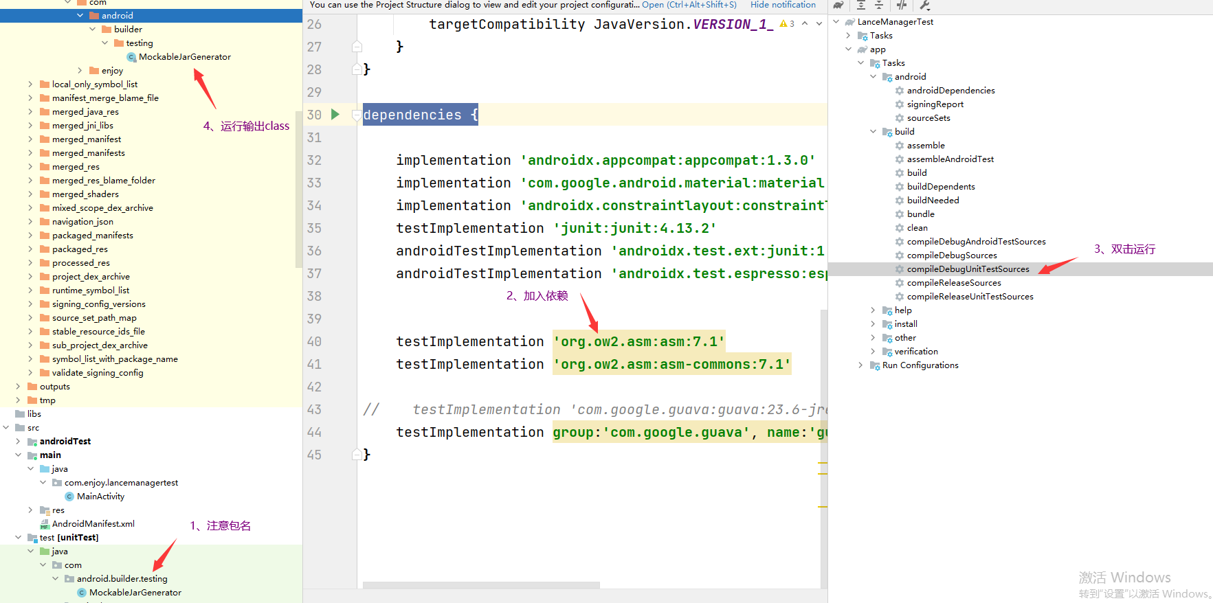The height and width of the screenshot is (603, 1213).
Task: Select the project_dex_archive folder
Action: tap(91, 277)
